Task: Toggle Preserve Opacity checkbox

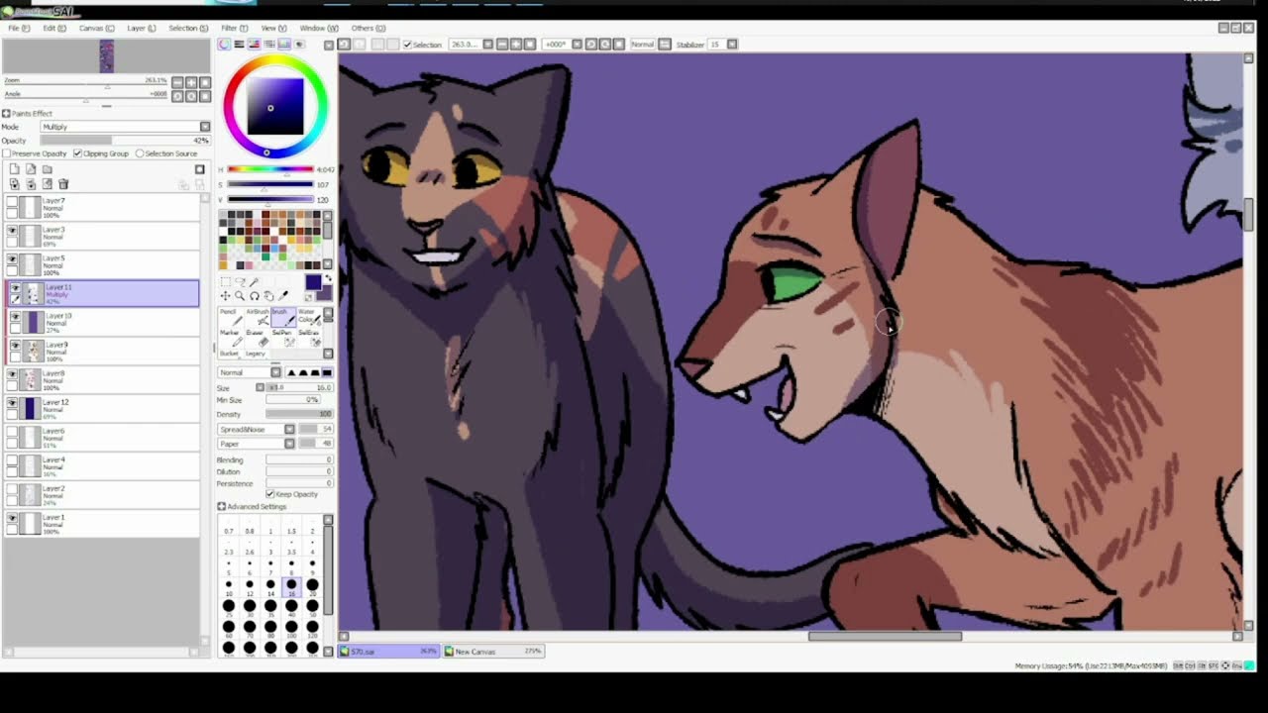Action: 7,153
